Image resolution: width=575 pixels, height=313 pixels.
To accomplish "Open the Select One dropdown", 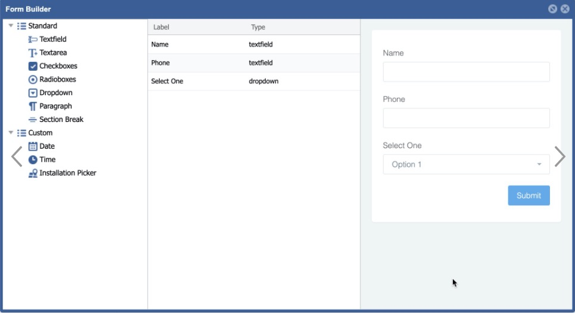I will coord(466,164).
